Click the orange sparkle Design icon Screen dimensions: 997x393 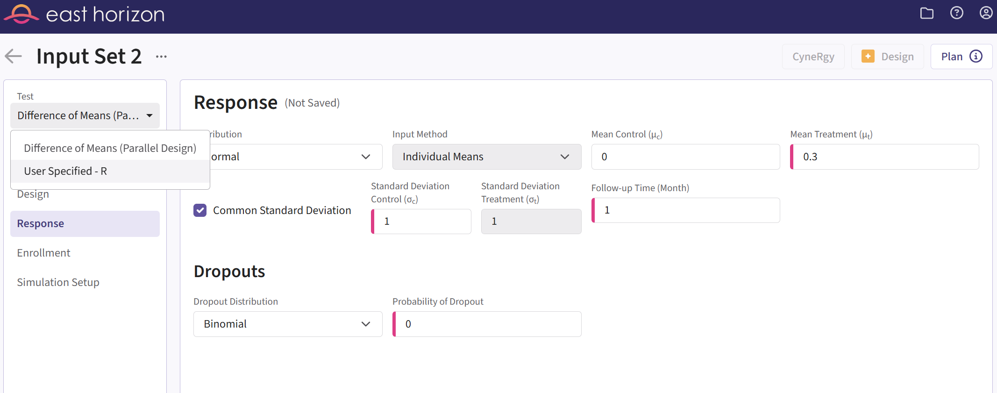click(868, 57)
